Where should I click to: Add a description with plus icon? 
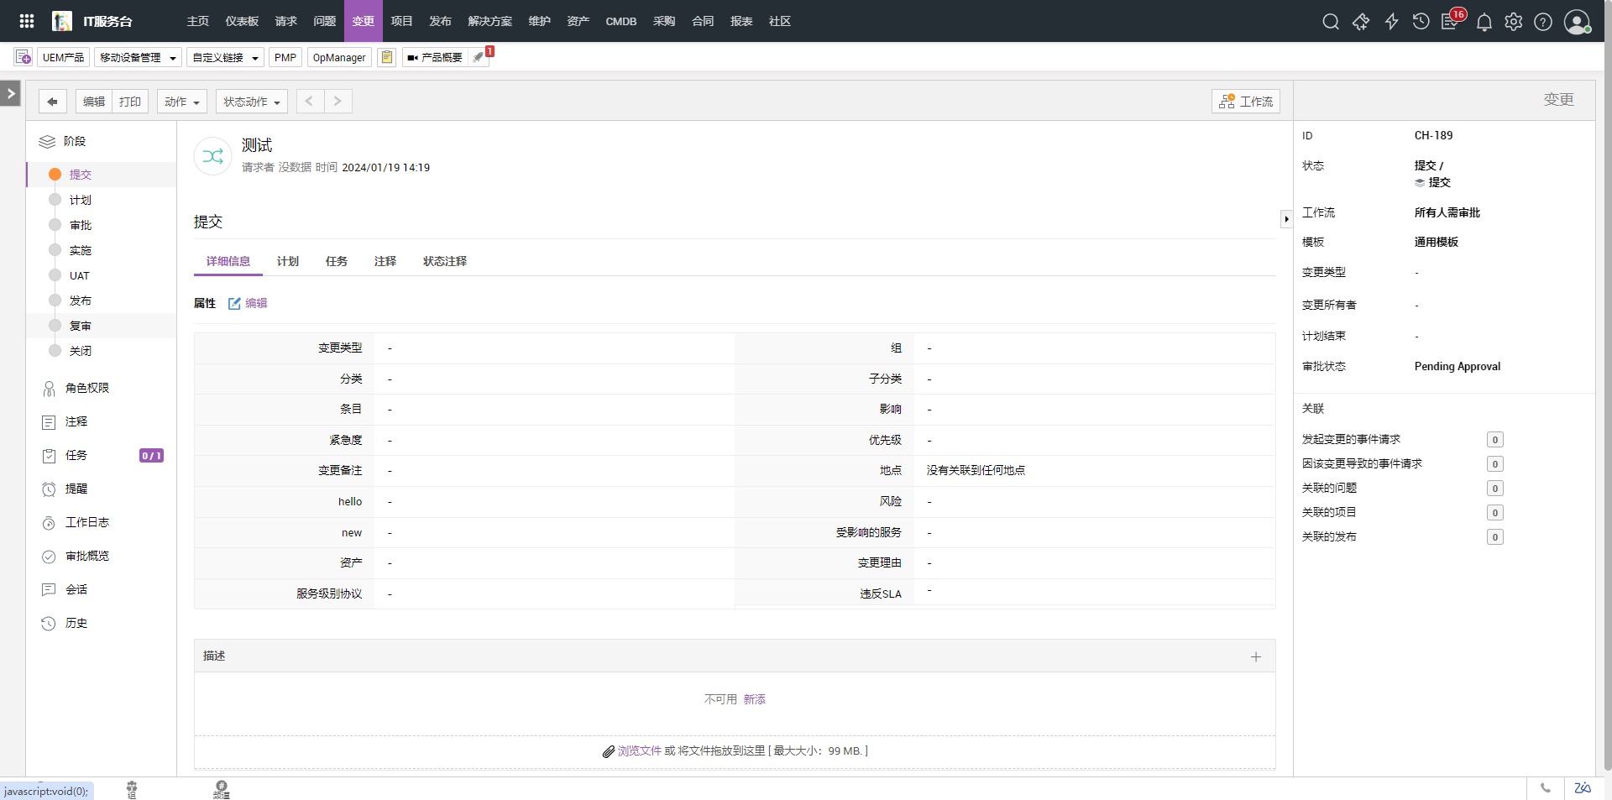tap(1255, 656)
